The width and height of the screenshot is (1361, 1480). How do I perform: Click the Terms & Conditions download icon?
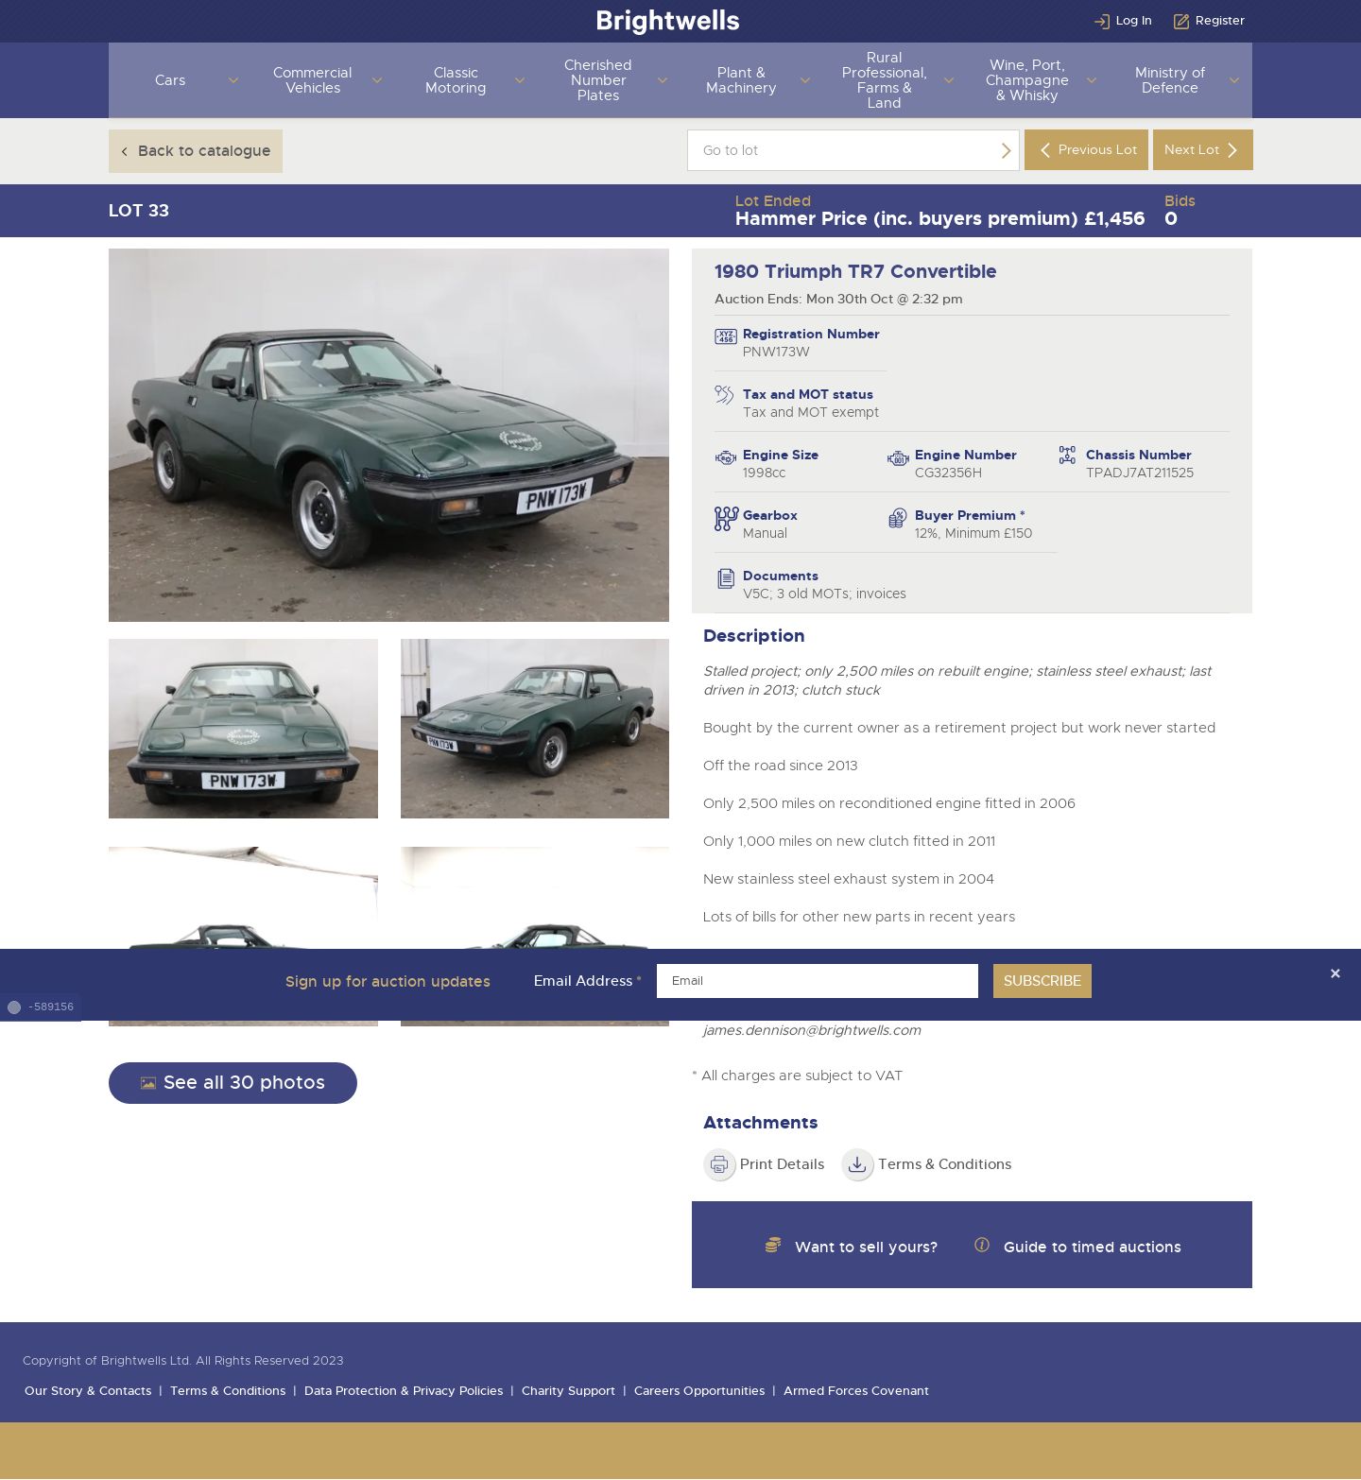click(857, 1164)
